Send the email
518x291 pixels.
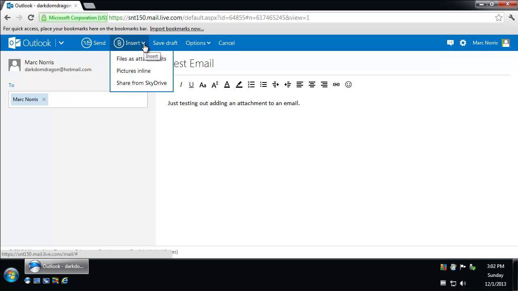pos(93,43)
